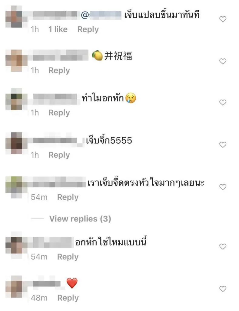239x311 pixels.
Task: Open avatar of the เจ็บจี๊ก5555 commenter
Action: point(16,143)
